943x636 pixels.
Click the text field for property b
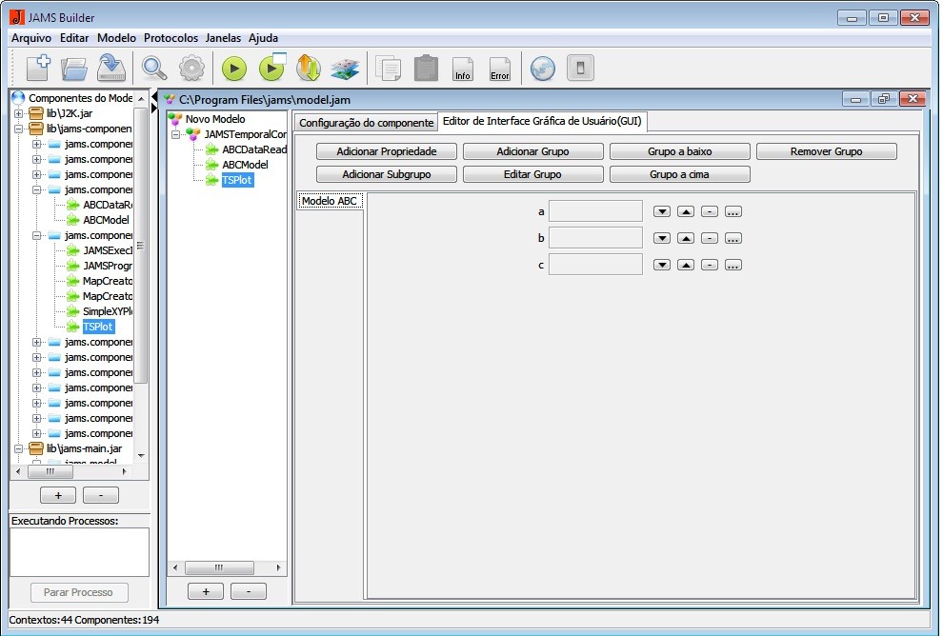[595, 238]
